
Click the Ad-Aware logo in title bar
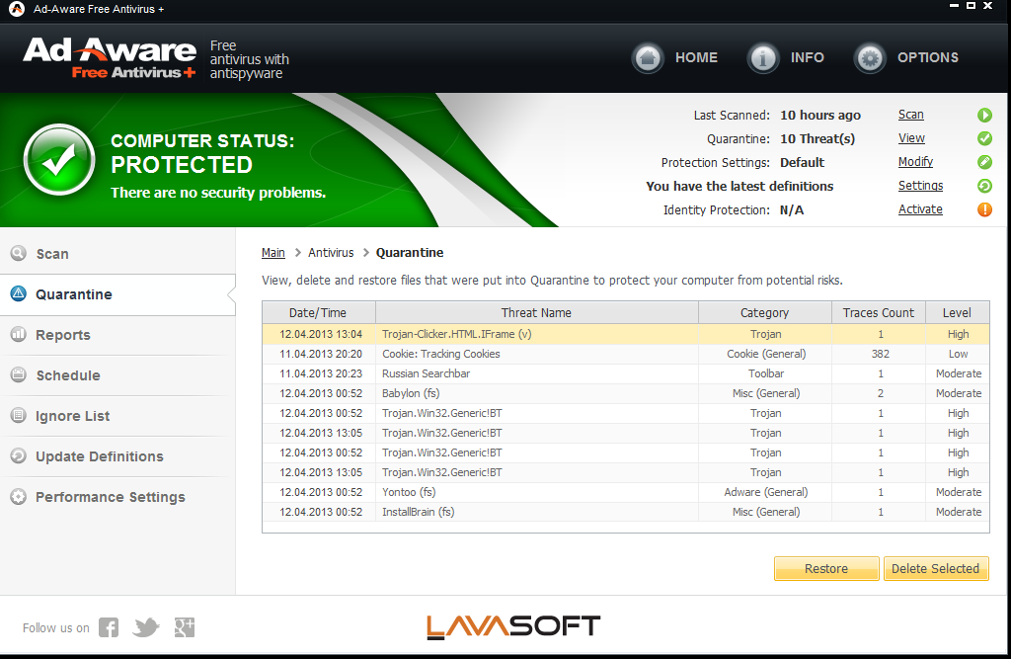click(x=17, y=9)
